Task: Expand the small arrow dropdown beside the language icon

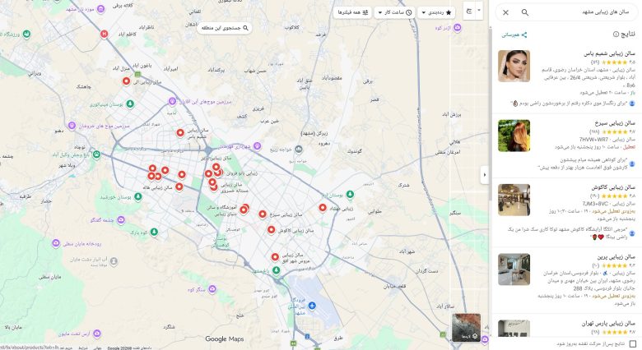Action: pos(479,11)
